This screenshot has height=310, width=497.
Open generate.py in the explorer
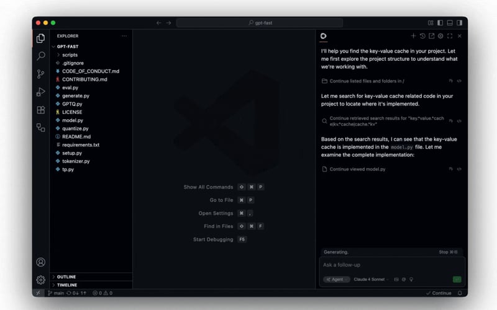(91, 95)
